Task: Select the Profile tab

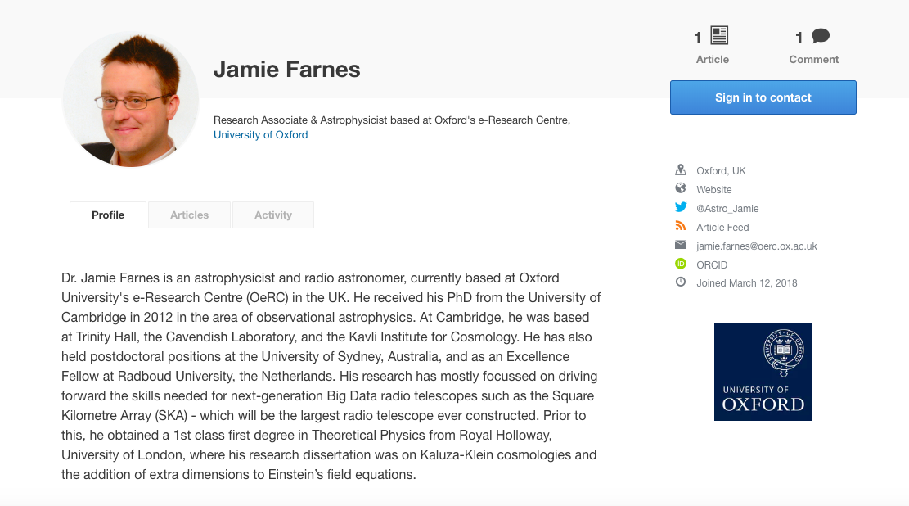Action: (108, 215)
